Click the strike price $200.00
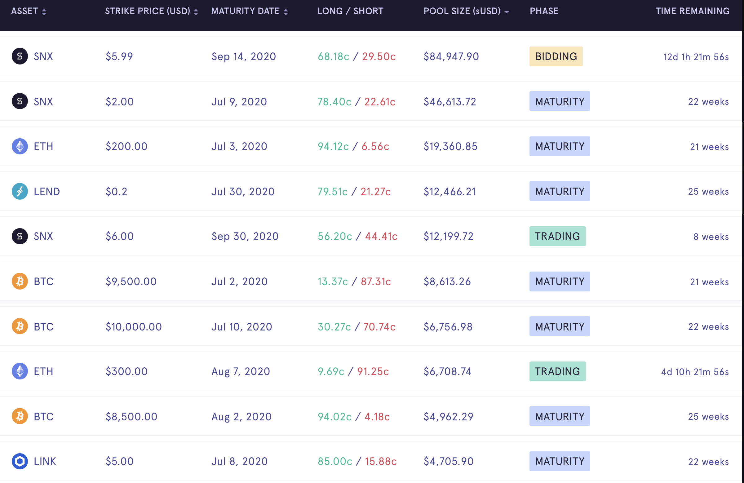This screenshot has width=744, height=483. pyautogui.click(x=126, y=147)
